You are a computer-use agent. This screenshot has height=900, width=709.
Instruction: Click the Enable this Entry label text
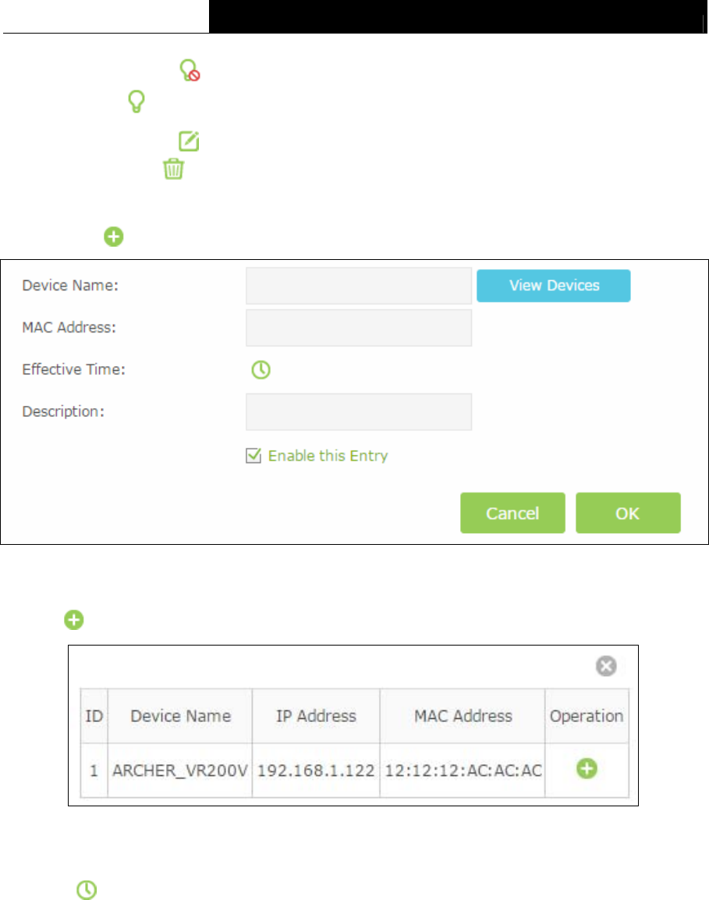328,456
